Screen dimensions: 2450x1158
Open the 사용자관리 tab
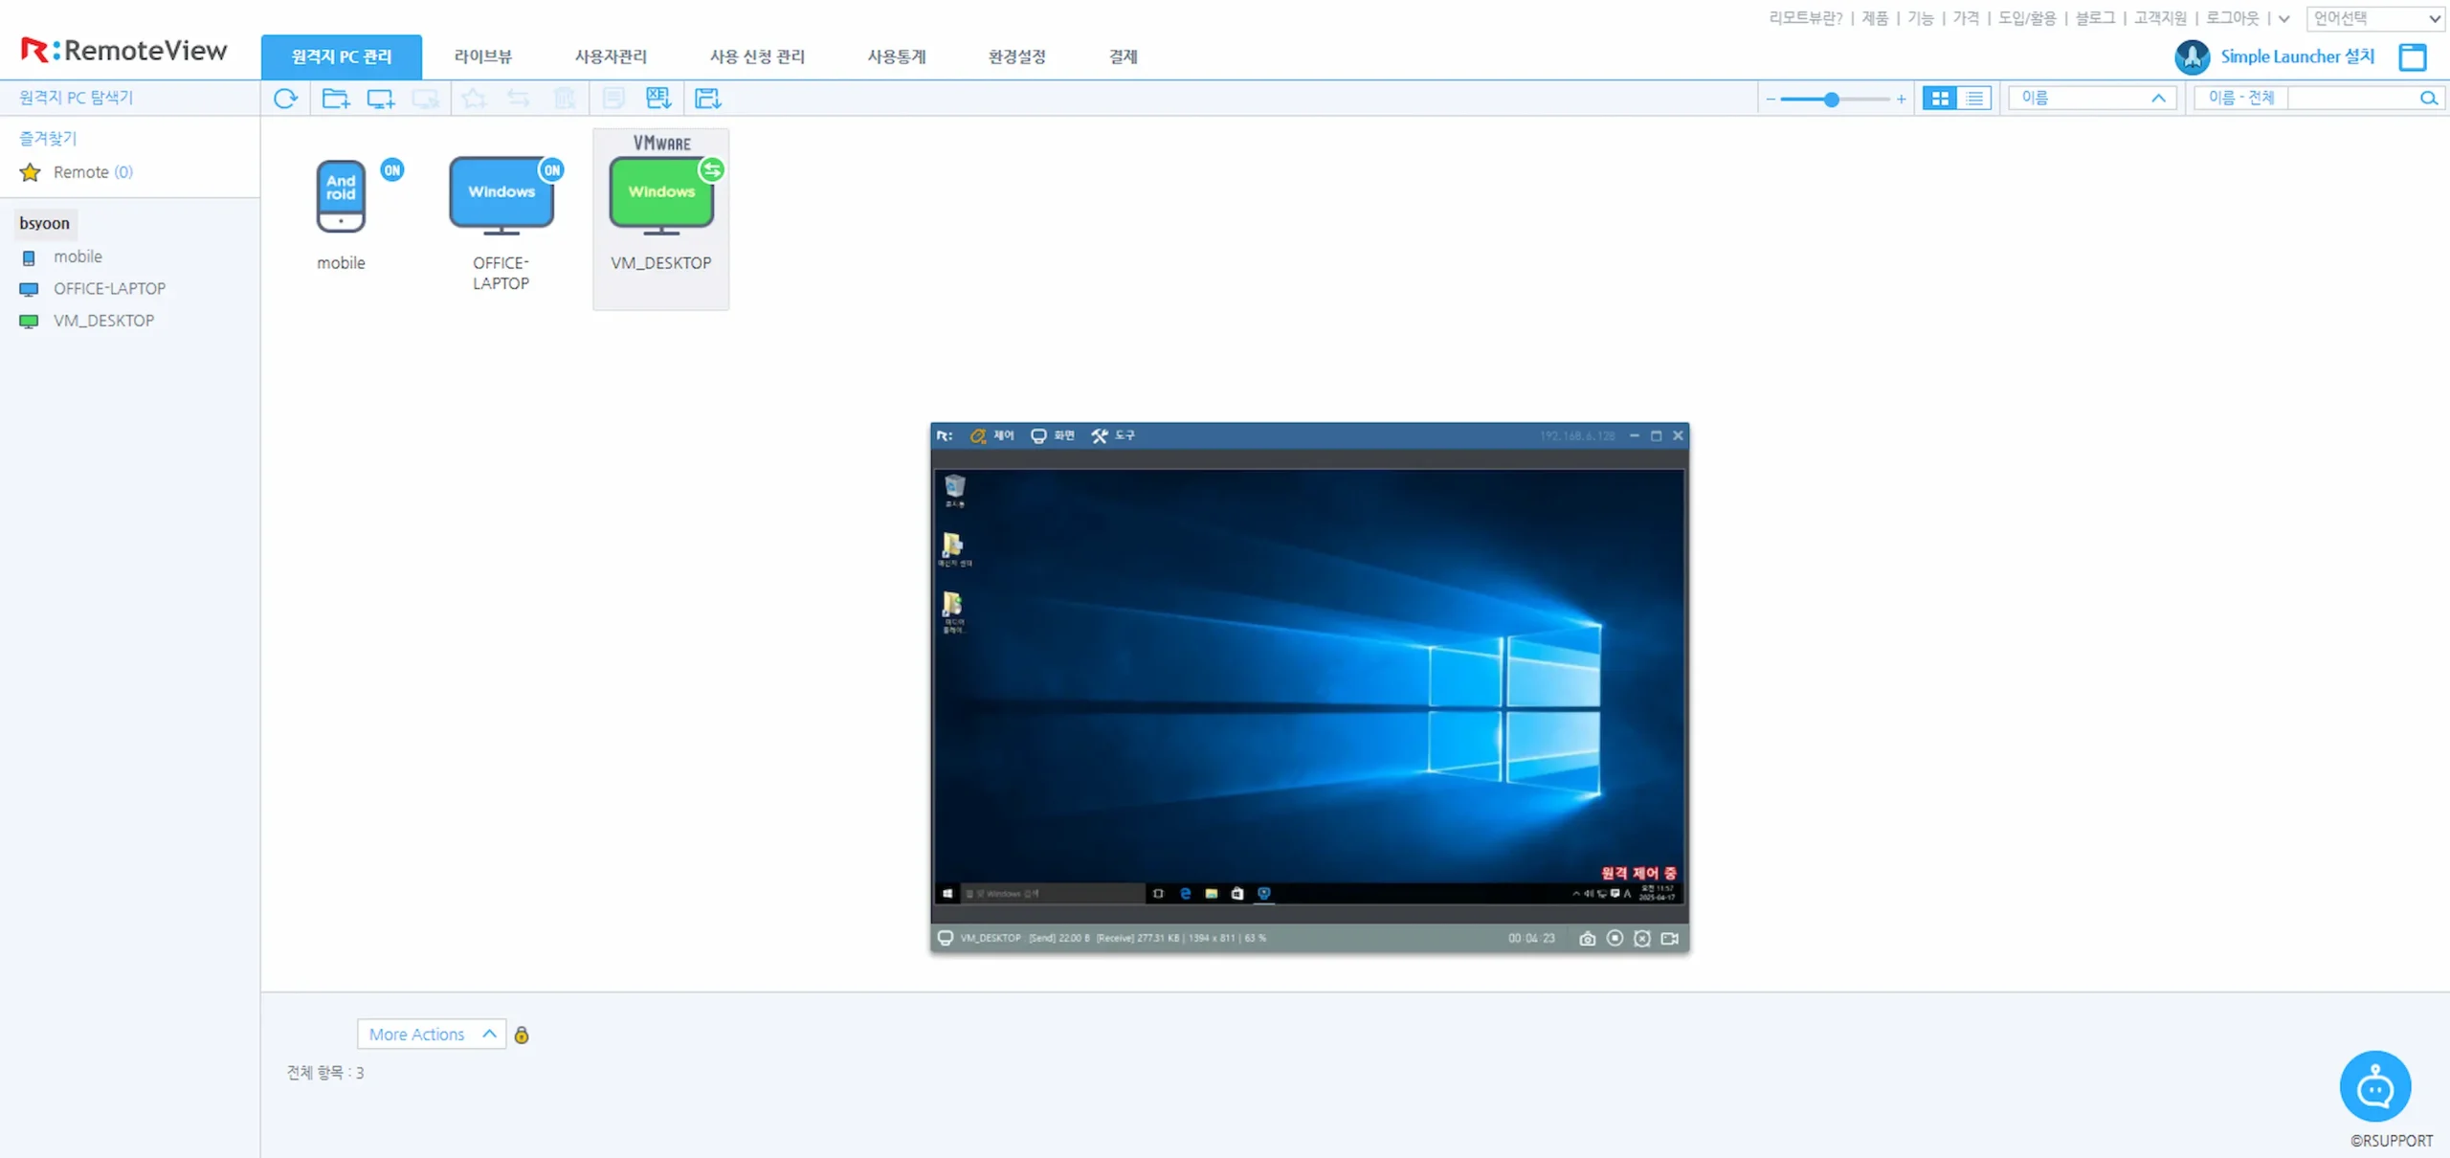(x=611, y=56)
